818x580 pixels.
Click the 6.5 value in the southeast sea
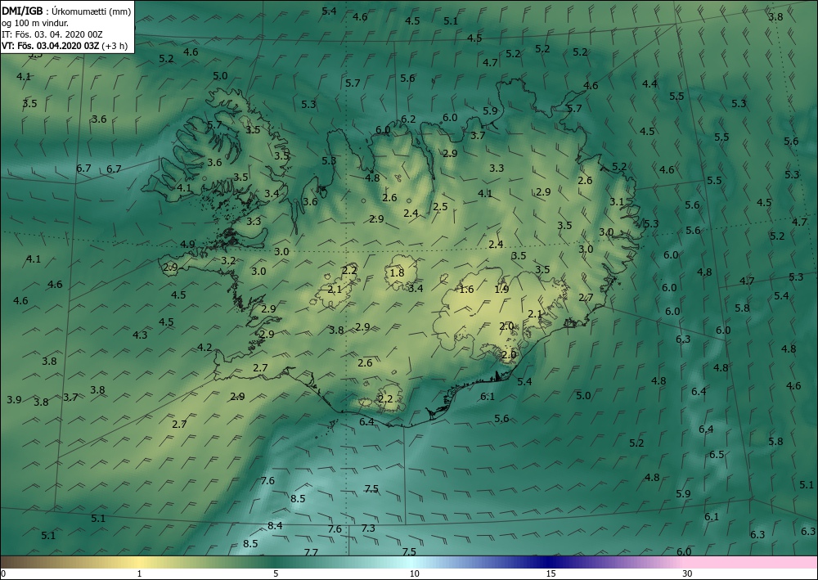[717, 454]
